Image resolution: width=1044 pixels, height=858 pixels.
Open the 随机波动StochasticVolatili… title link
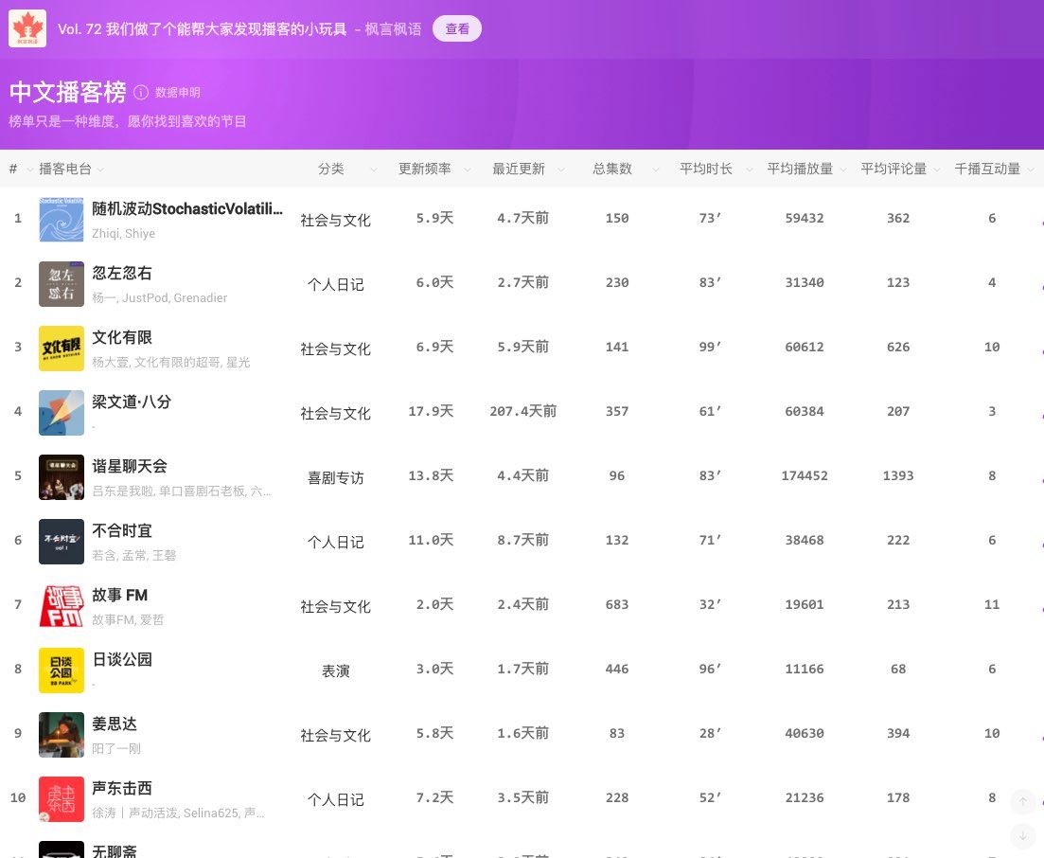point(187,208)
